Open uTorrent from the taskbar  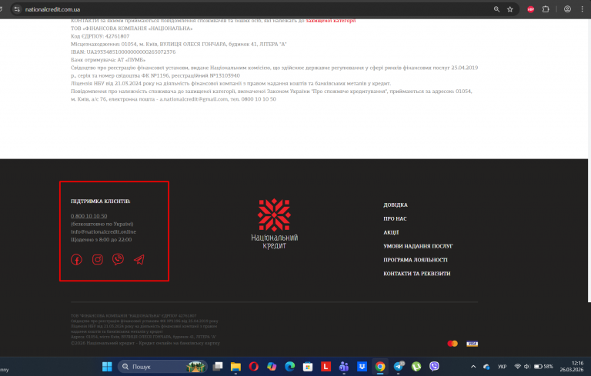416,367
